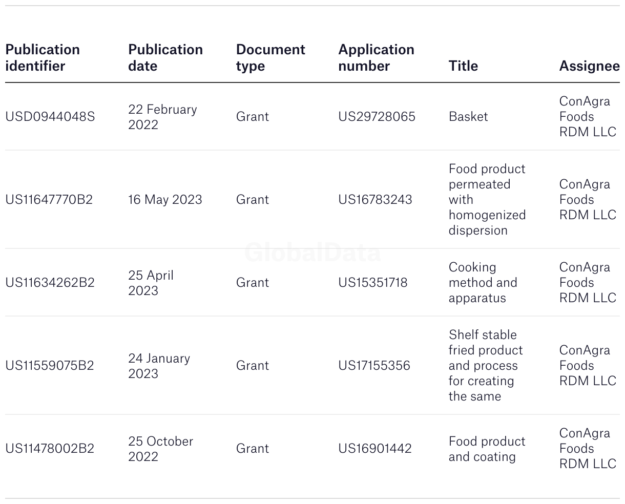Click the Publication date column header
Screen dimensions: 625x504
coord(165,58)
